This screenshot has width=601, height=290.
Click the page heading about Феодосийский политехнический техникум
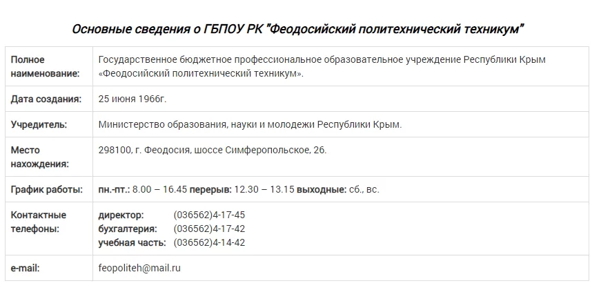[x=298, y=29]
